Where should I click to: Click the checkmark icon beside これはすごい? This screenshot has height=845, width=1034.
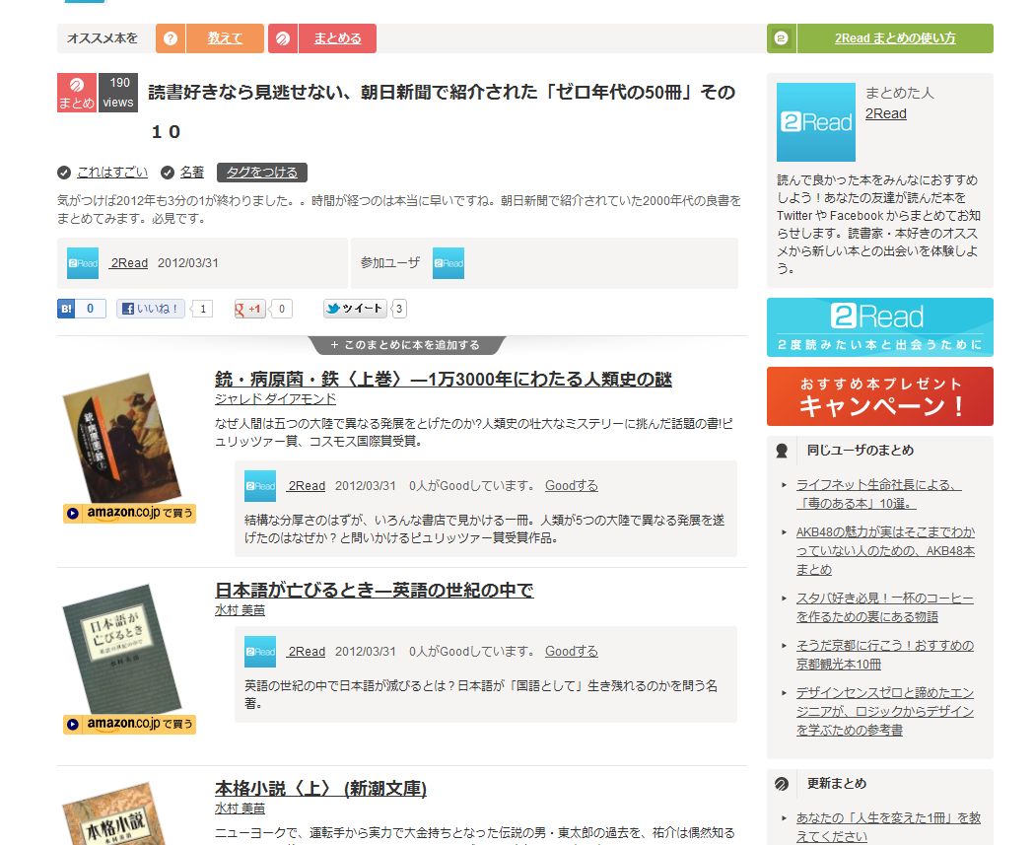(64, 173)
